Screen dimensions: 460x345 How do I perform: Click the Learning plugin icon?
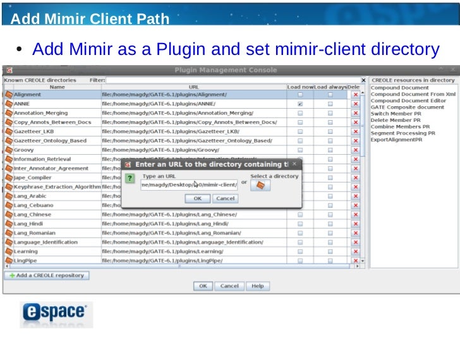coord(9,251)
